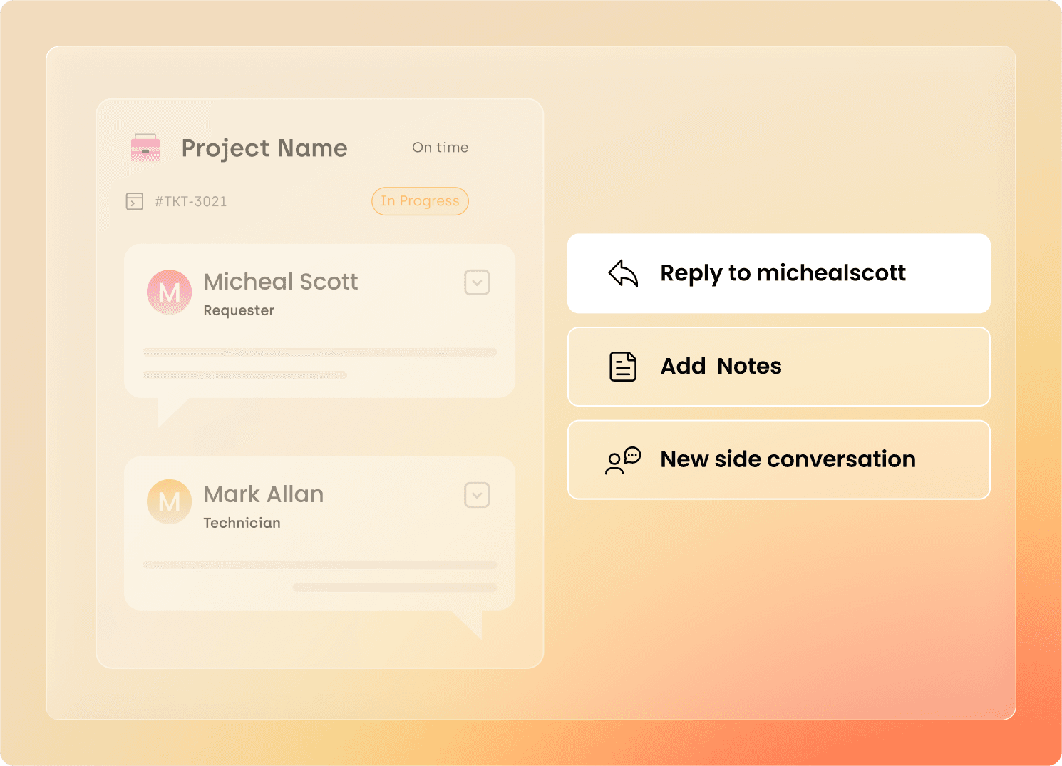Click the ticket icon beside #TKT-3021

[x=135, y=201]
